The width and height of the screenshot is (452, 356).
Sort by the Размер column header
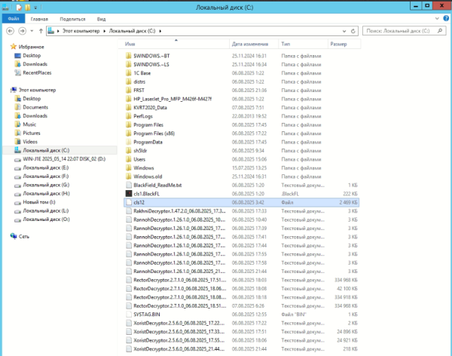tap(344, 44)
